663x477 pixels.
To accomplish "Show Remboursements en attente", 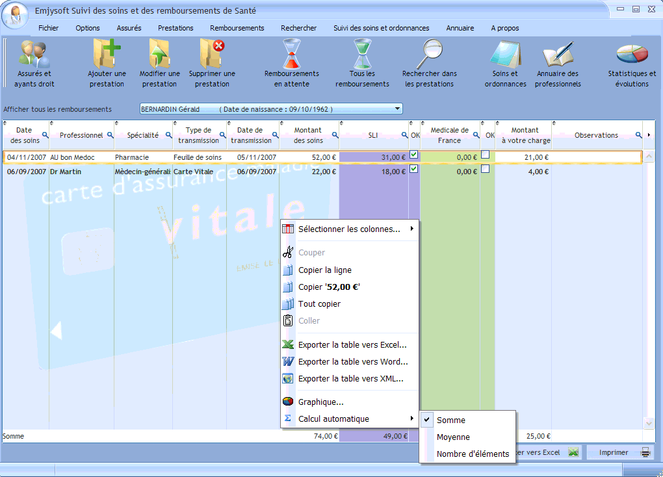I will click(x=292, y=64).
